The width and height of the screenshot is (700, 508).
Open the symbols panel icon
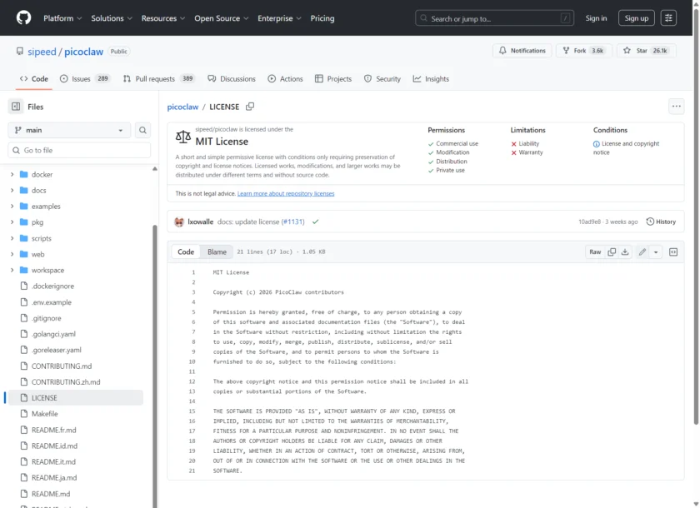(x=673, y=252)
